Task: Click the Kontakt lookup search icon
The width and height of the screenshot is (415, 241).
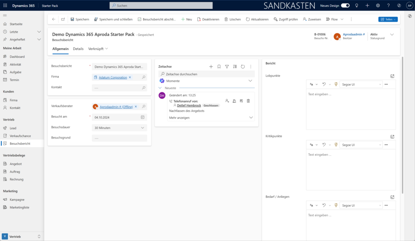Action: [144, 87]
